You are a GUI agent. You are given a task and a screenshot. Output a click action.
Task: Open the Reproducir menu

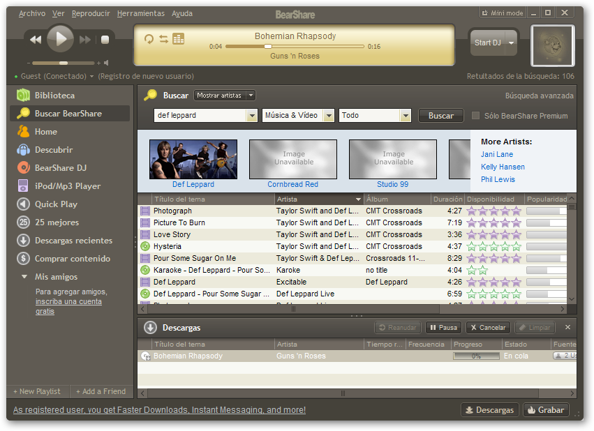pos(91,13)
